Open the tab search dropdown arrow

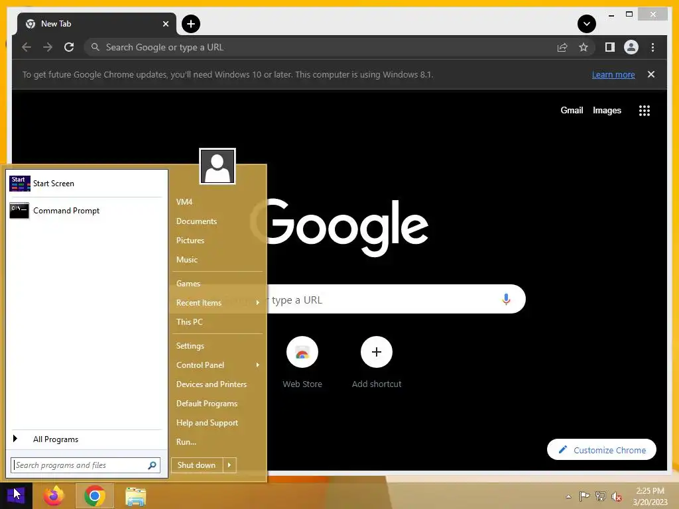coord(587,24)
